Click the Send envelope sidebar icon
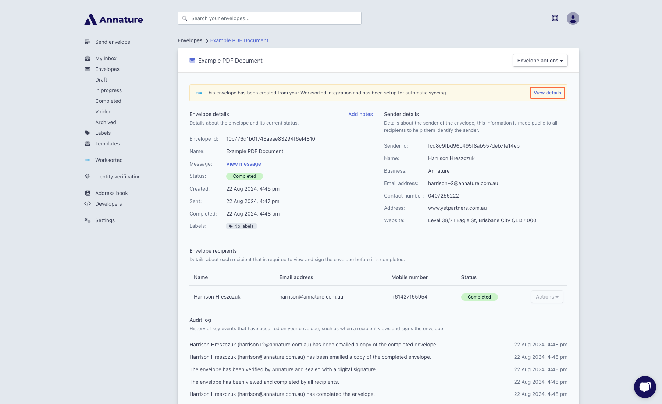662x404 pixels. click(88, 42)
